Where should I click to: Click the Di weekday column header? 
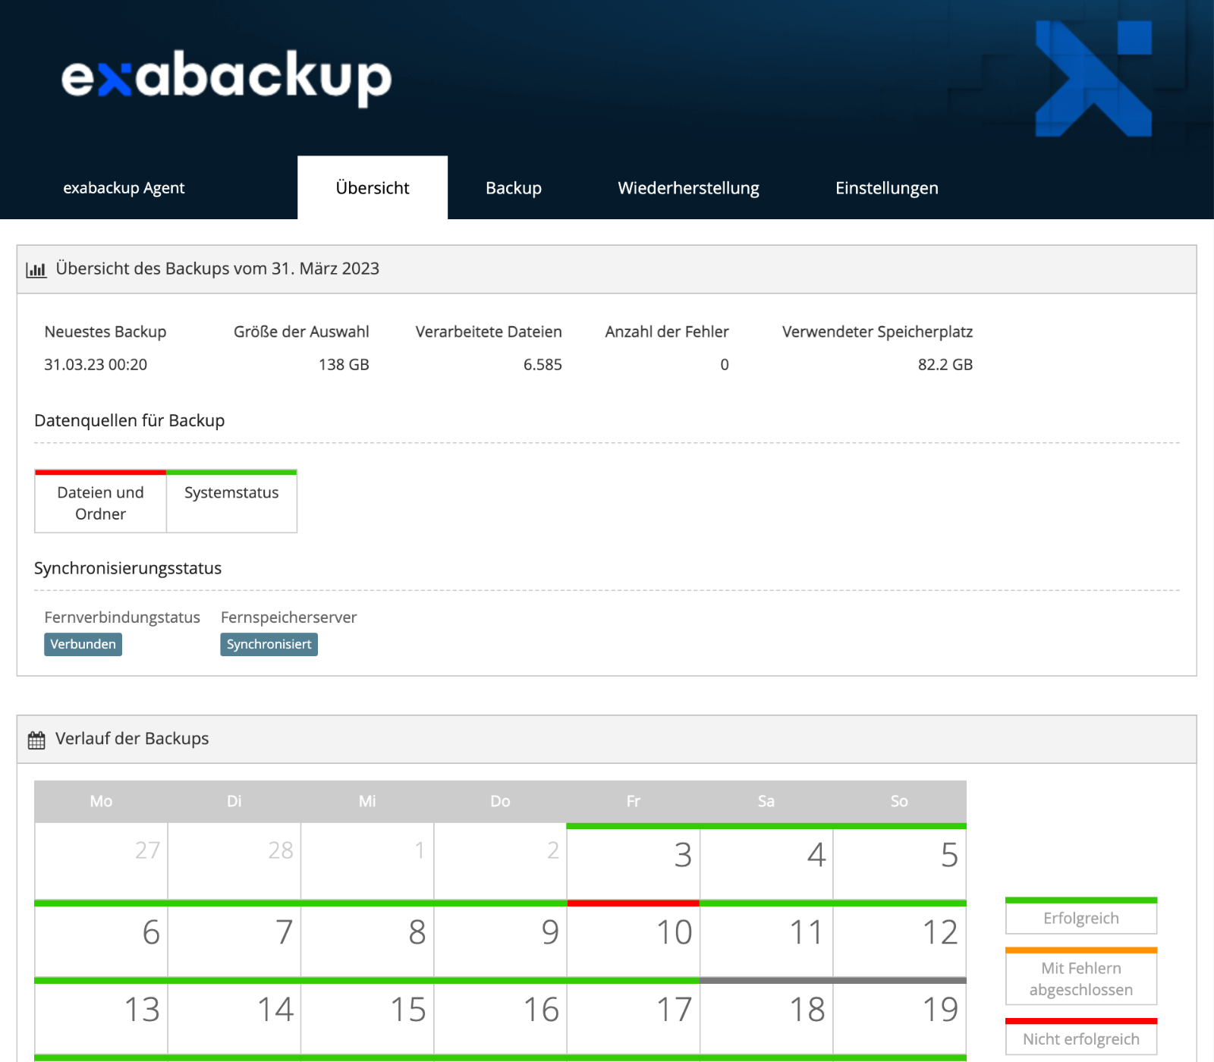(x=234, y=802)
